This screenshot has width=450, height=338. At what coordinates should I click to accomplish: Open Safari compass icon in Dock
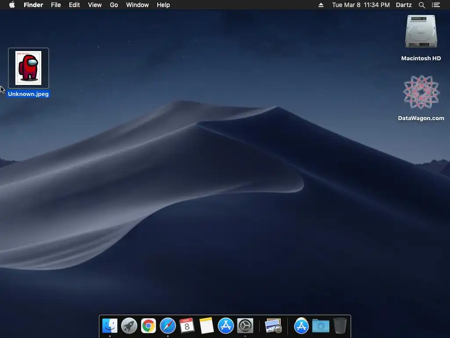point(167,326)
